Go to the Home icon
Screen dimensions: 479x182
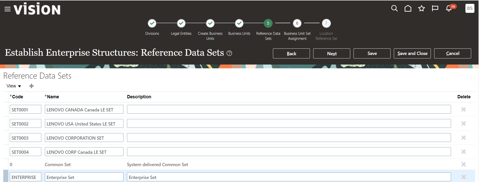point(408,9)
